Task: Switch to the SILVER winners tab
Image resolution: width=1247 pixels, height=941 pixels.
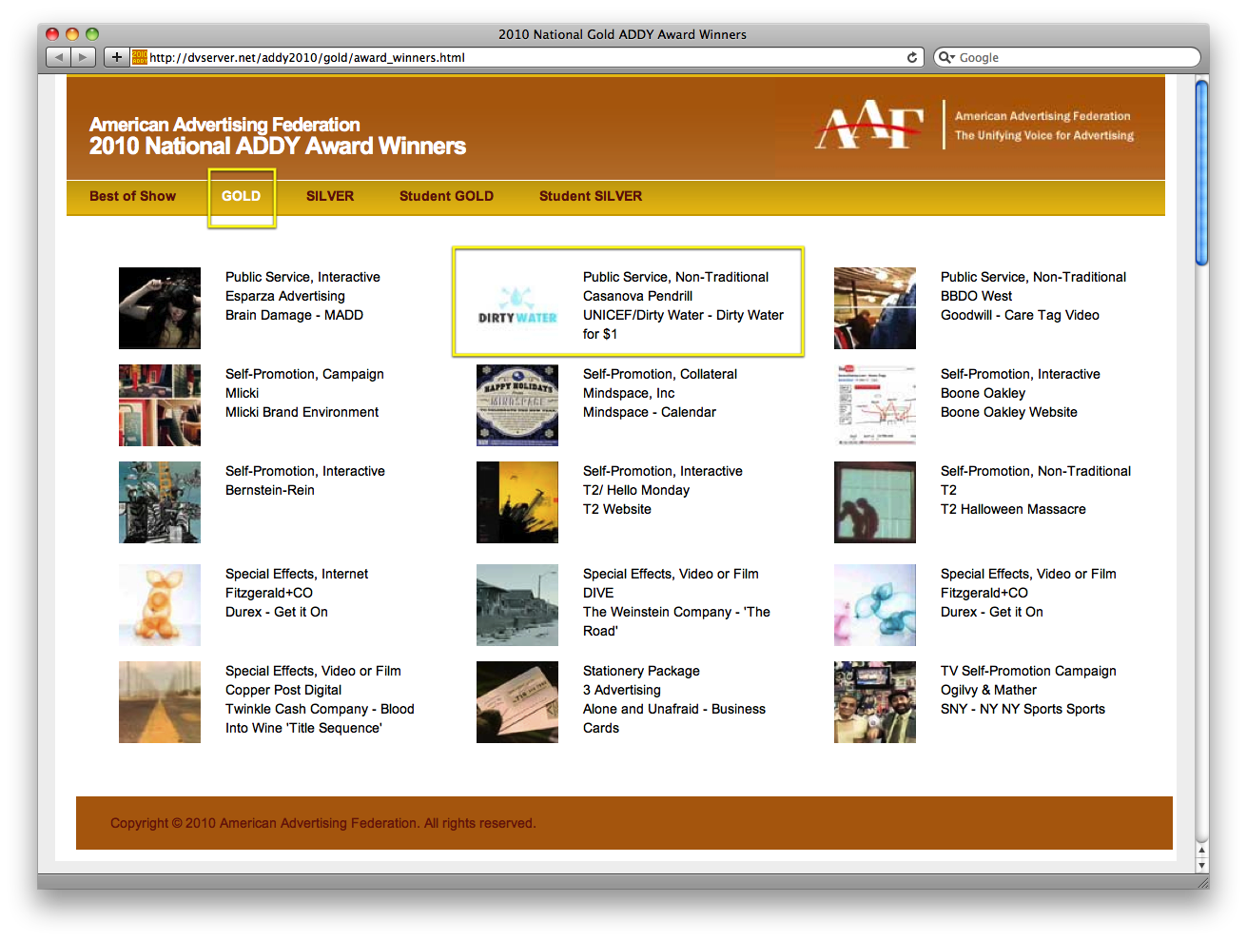Action: pyautogui.click(x=329, y=196)
